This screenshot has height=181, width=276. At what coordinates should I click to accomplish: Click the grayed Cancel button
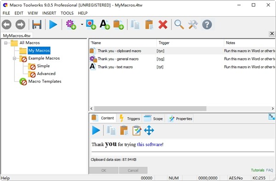pyautogui.click(x=133, y=170)
